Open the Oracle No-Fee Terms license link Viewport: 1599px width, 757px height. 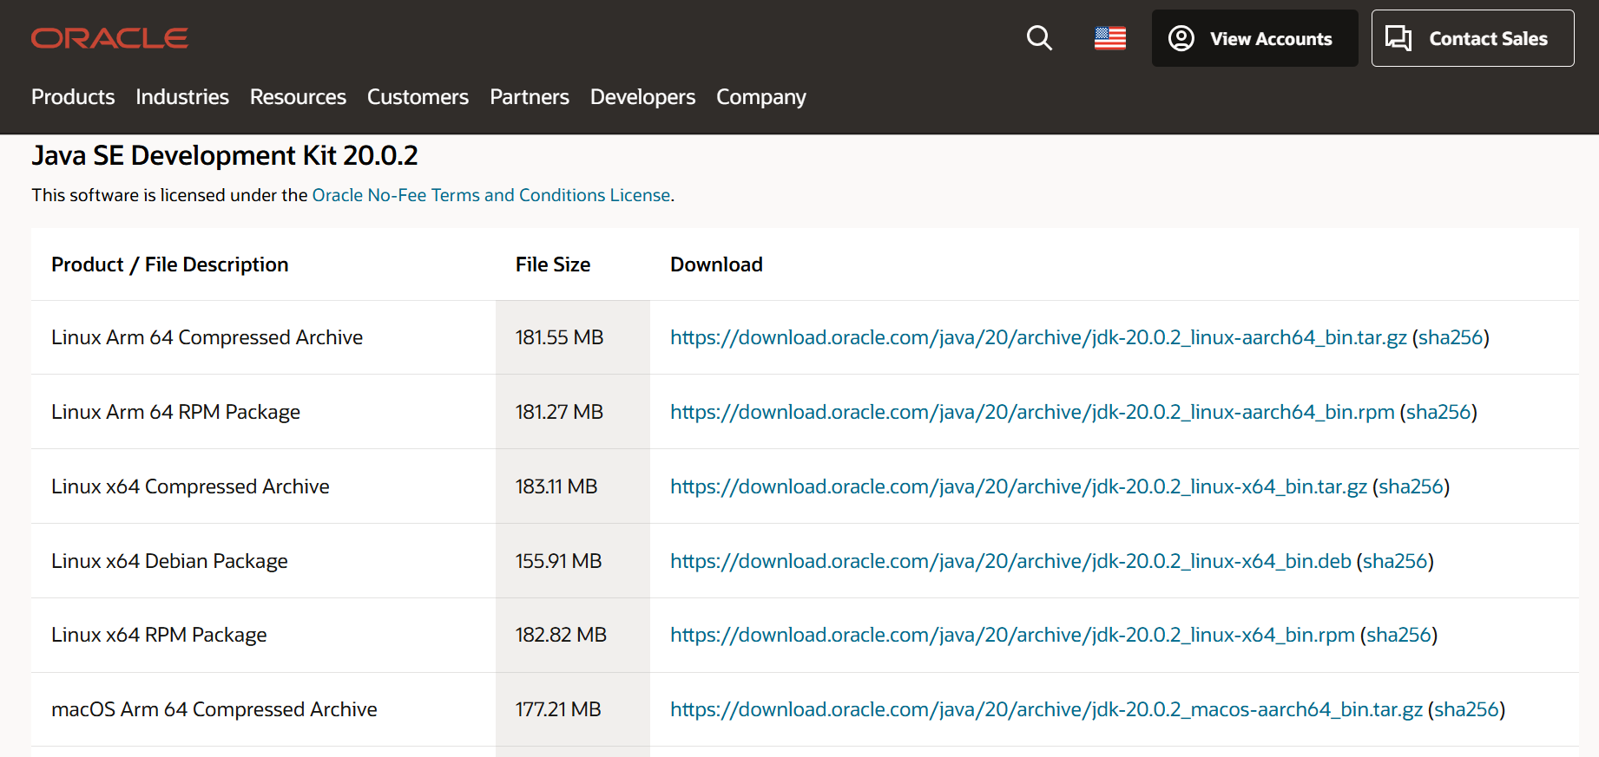491,195
